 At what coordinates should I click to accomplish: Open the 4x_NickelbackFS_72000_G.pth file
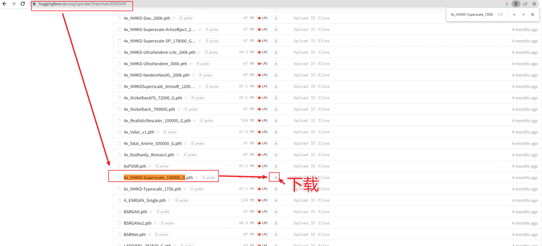153,98
